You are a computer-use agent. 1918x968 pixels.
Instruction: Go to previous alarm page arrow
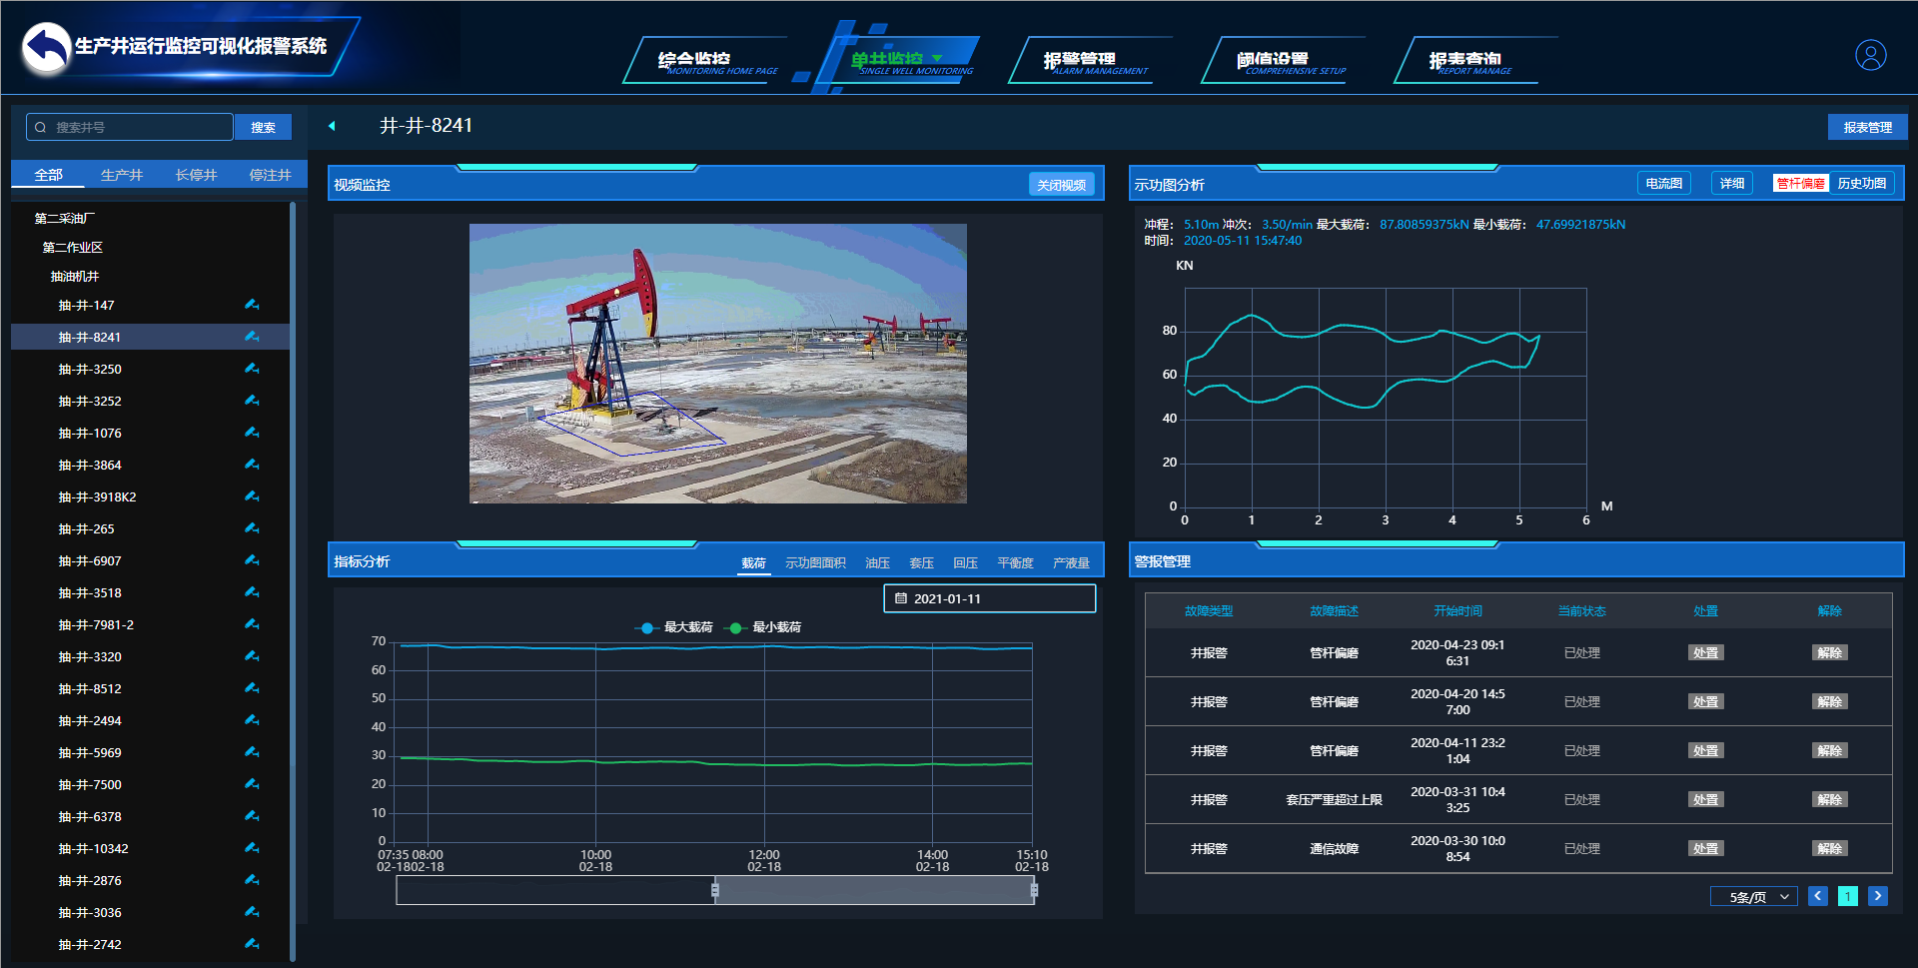click(1817, 896)
